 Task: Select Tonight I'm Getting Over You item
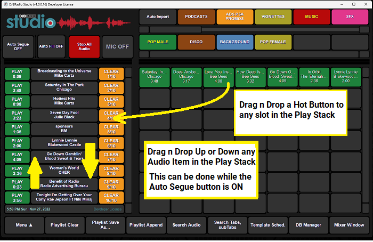[64, 198]
